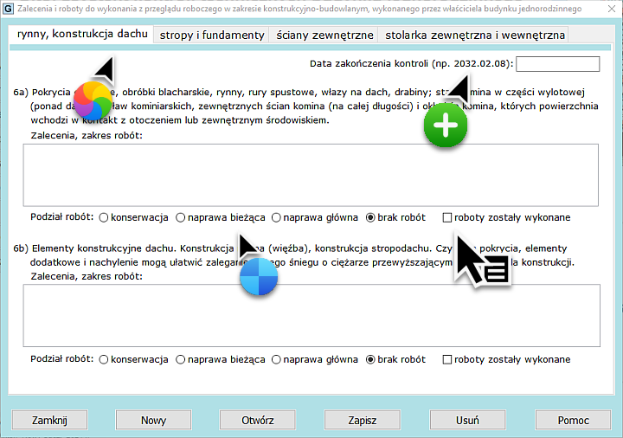Image resolution: width=623 pixels, height=438 pixels.
Task: Choose 'naprawa główna' in section 6b
Action: click(x=277, y=359)
